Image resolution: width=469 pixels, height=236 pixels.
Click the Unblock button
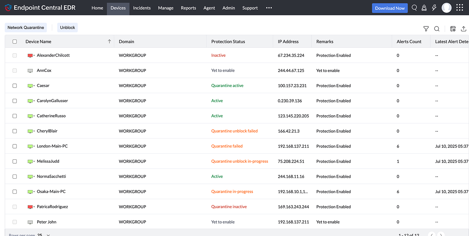click(x=67, y=27)
